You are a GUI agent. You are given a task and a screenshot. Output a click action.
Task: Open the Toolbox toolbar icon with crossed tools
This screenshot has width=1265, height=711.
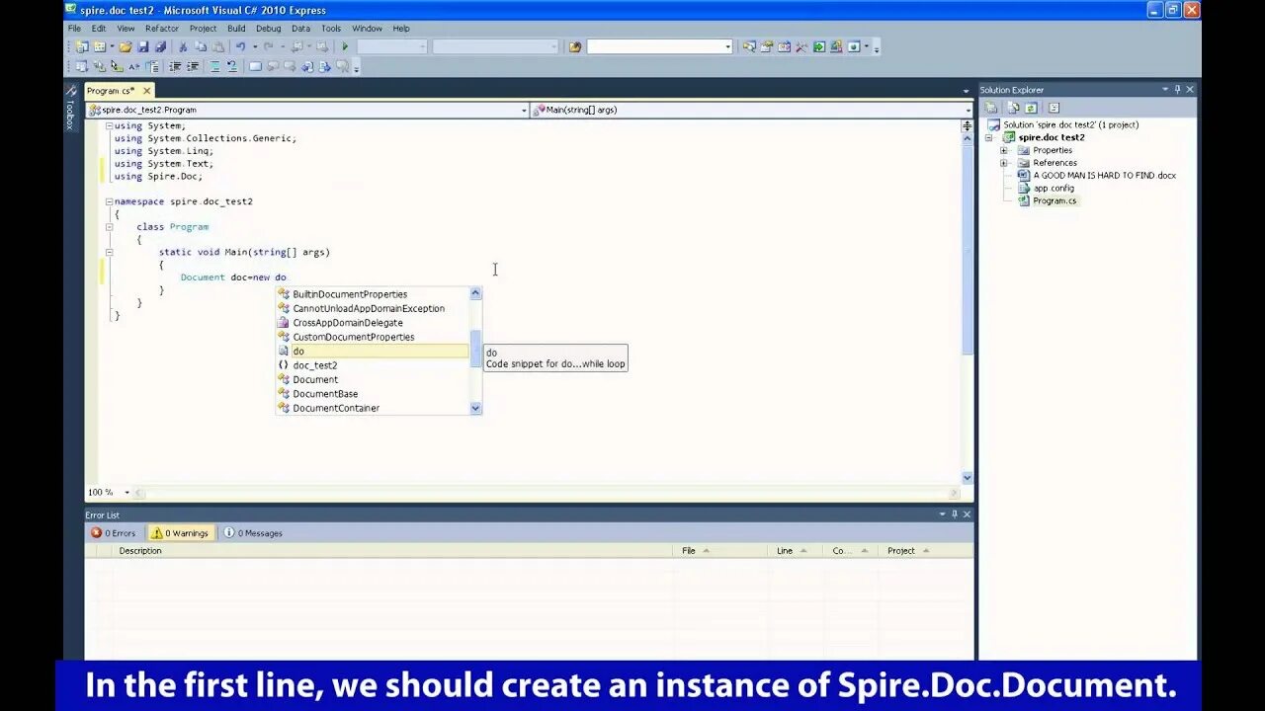pos(801,46)
